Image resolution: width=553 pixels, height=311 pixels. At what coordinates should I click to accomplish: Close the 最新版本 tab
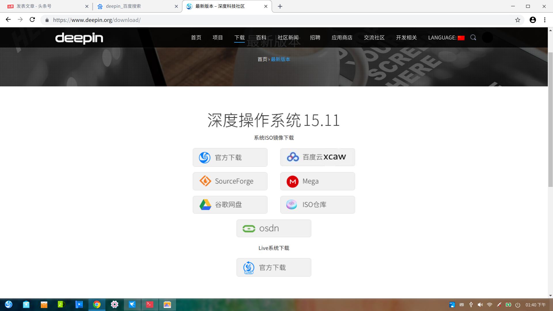266,6
